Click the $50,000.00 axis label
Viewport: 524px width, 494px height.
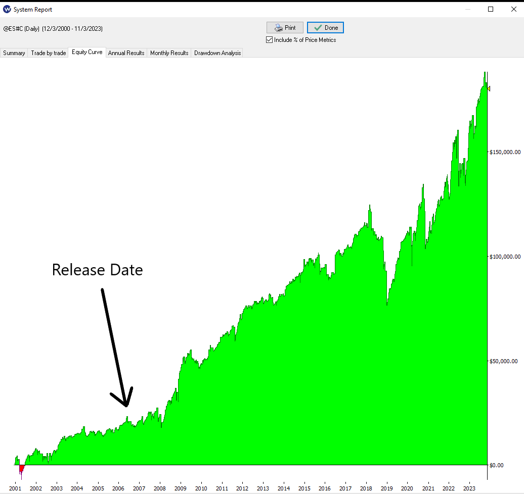(x=504, y=361)
